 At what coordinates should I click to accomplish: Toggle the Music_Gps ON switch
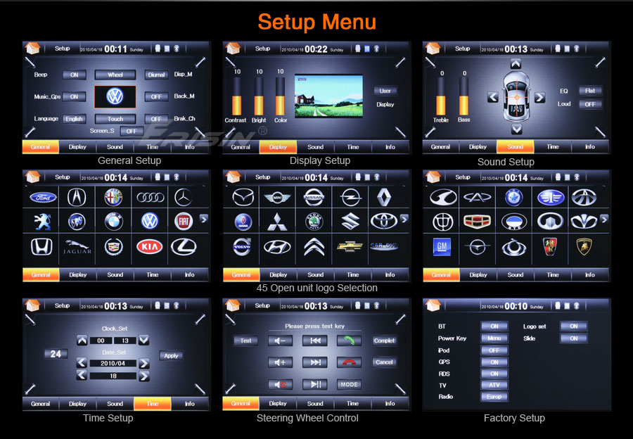pyautogui.click(x=75, y=97)
